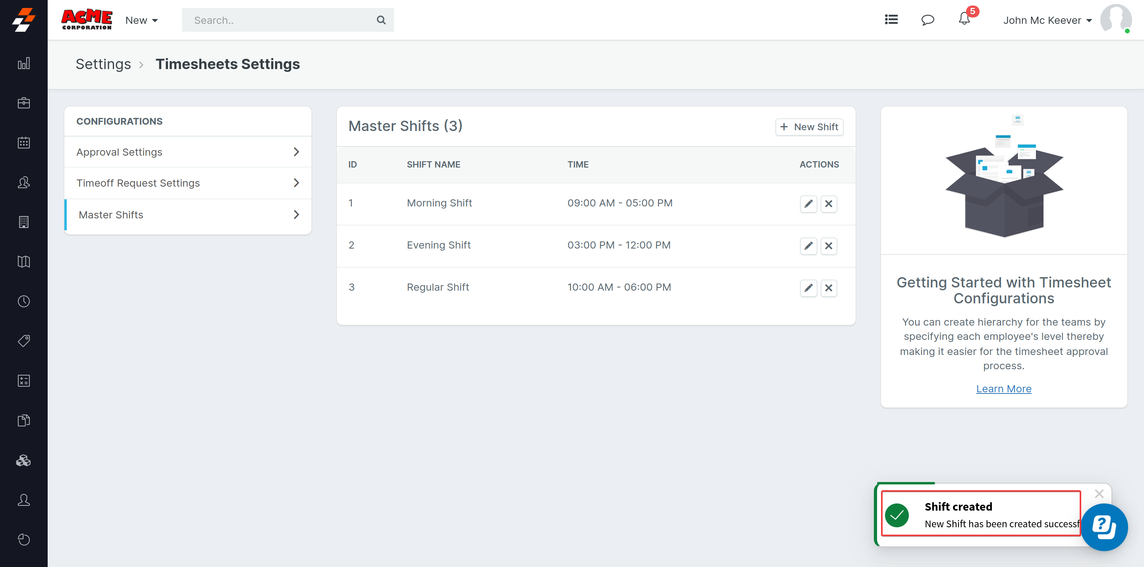Screen dimensions: 1144x567
Task: Open the Learn More link
Action: 1003,388
